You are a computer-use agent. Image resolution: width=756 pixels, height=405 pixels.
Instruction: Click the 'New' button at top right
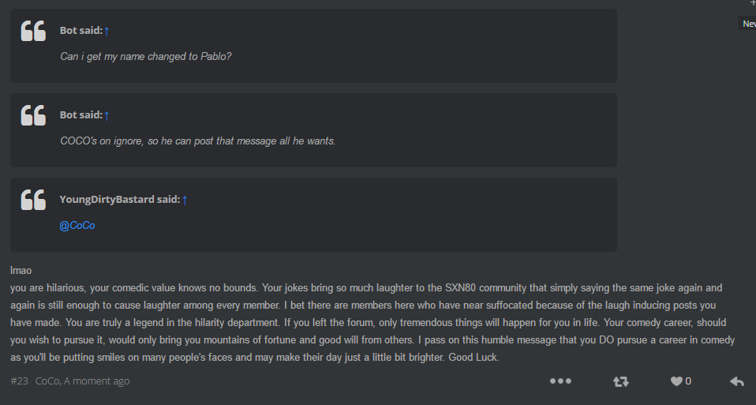[x=747, y=23]
